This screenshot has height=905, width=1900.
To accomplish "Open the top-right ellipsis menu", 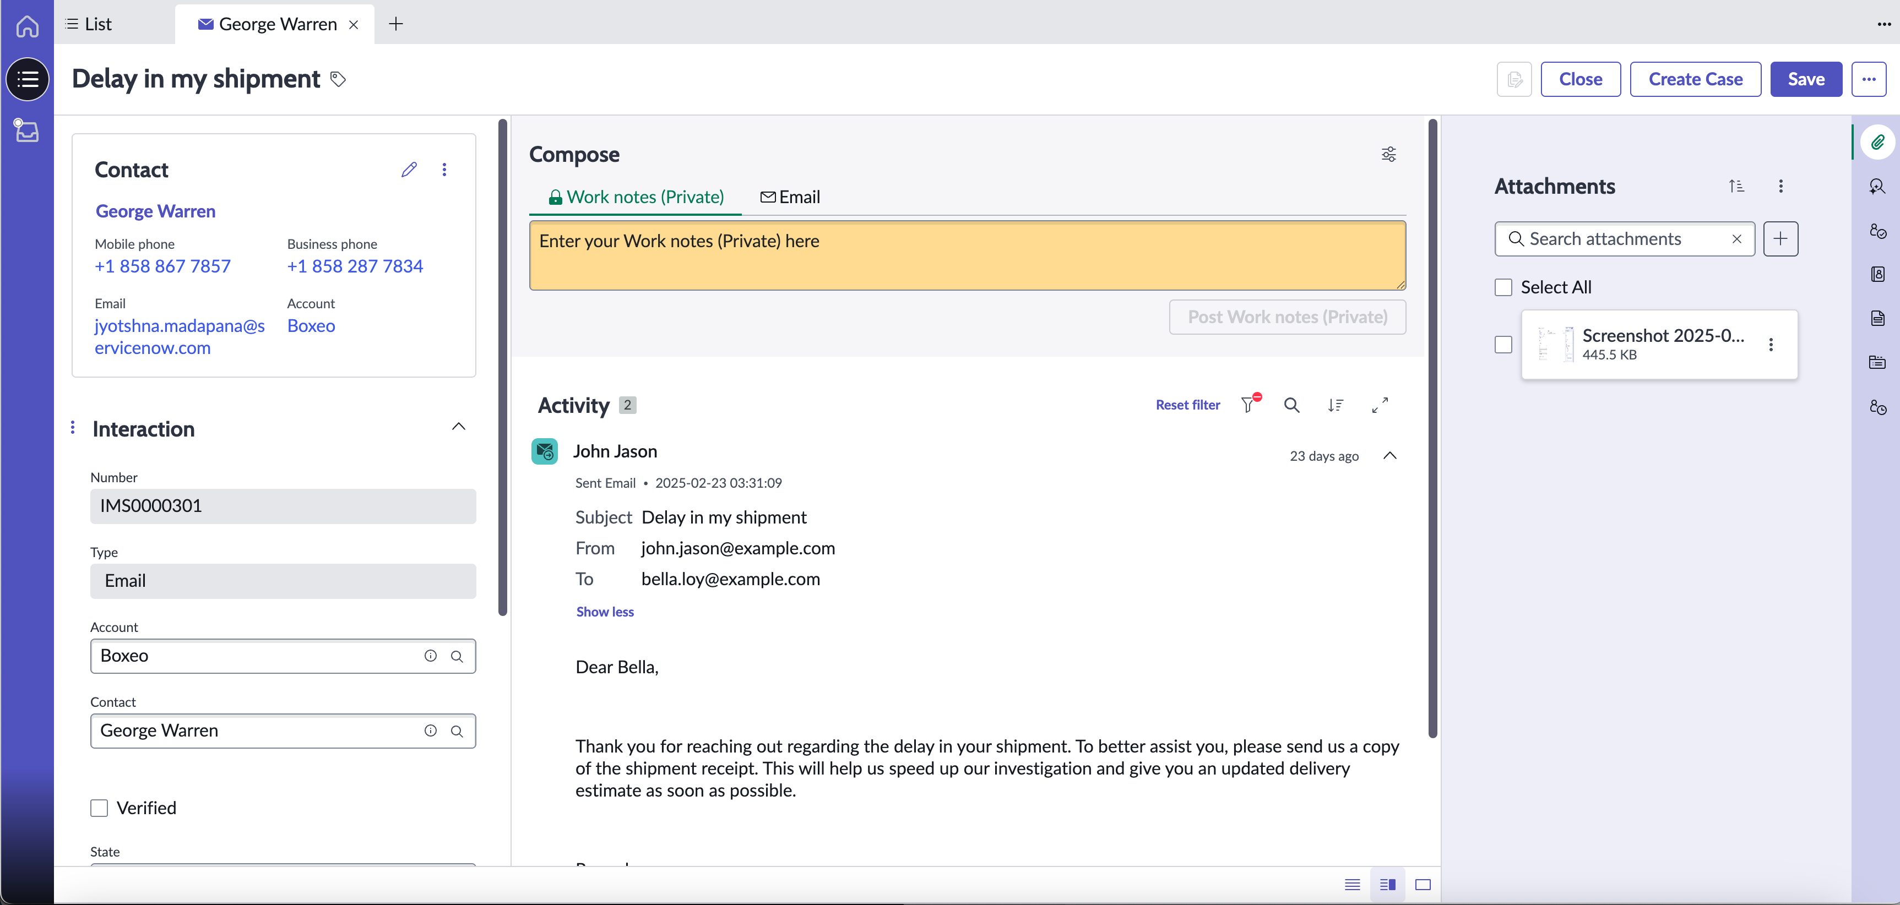I will pyautogui.click(x=1884, y=24).
